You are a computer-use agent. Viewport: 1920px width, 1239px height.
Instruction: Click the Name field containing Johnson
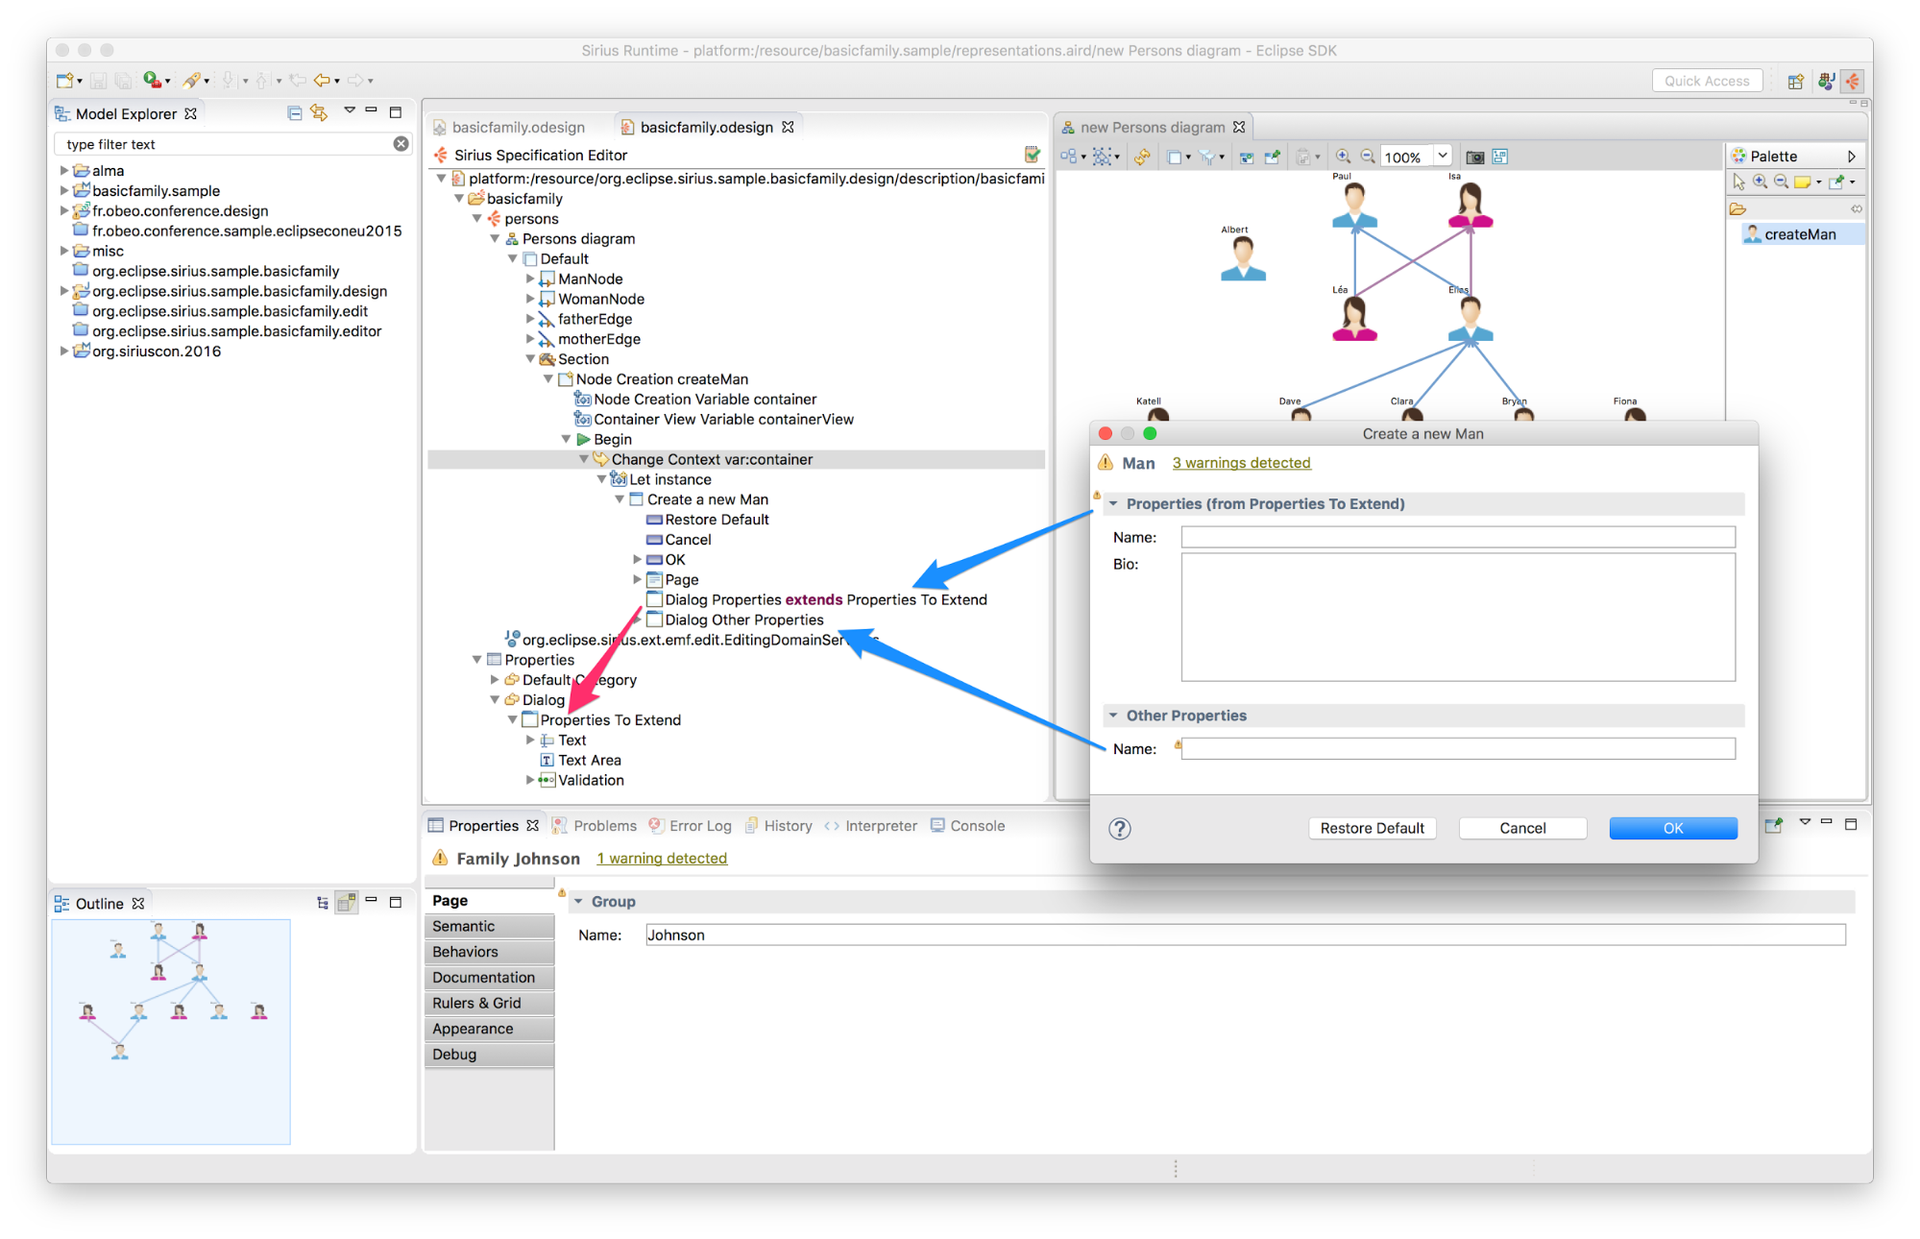tap(1245, 935)
